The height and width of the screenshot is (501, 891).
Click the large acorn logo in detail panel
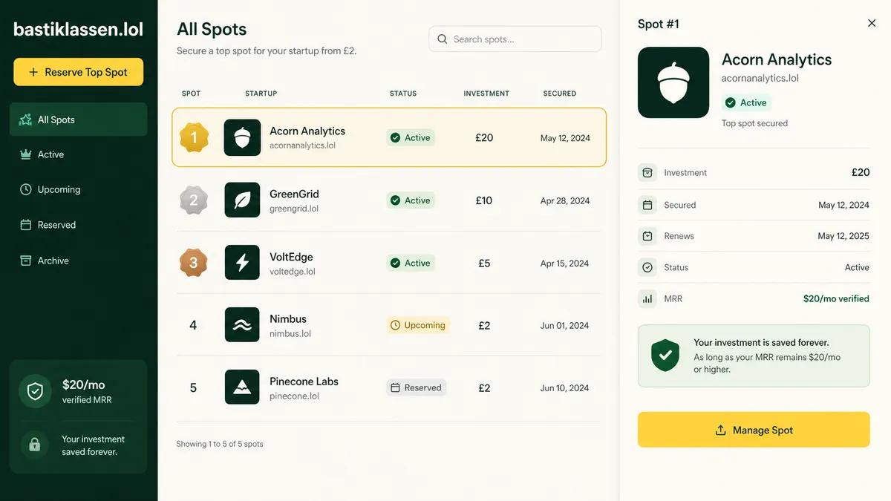673,82
